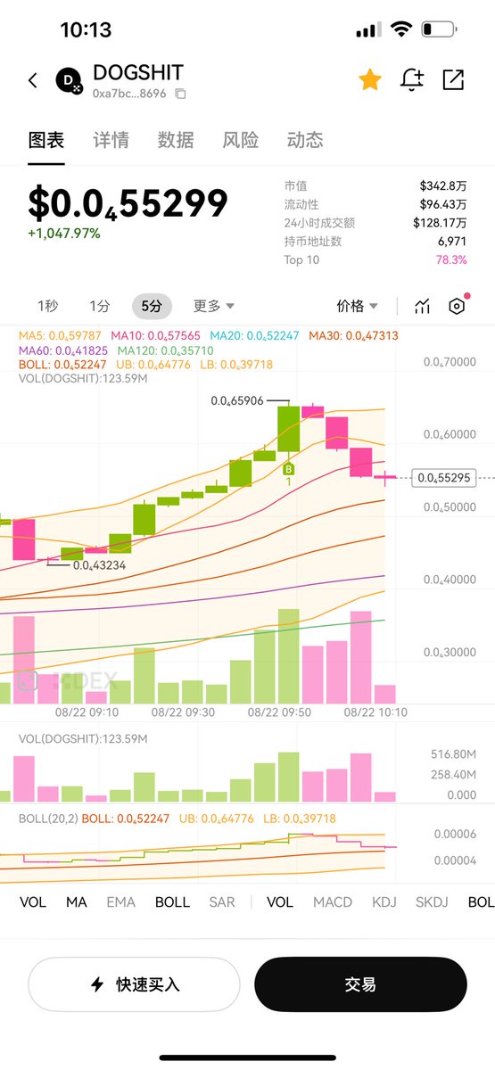
Task: Enable the SAR overlay indicator
Action: (x=222, y=902)
